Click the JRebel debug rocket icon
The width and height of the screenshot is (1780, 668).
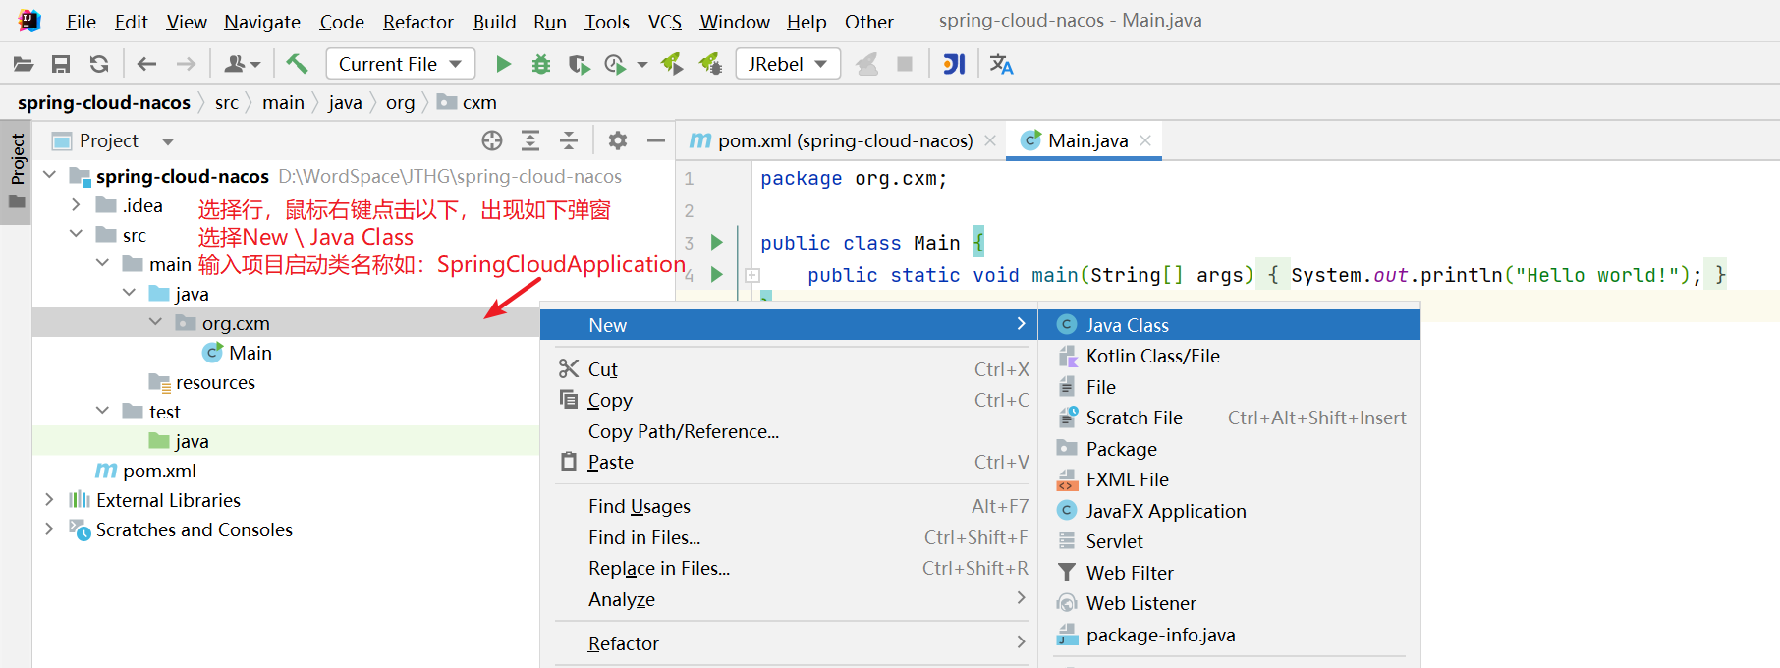710,64
